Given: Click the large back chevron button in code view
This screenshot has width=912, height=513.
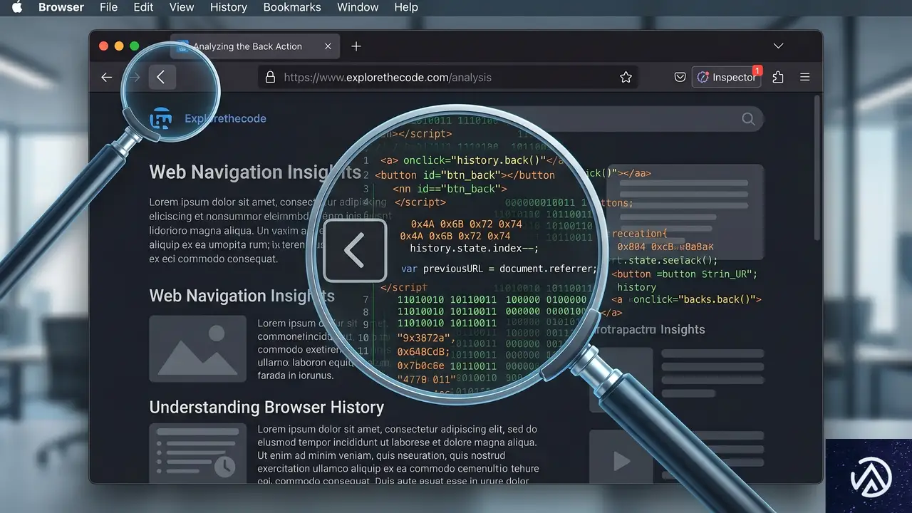Looking at the screenshot, I should tap(355, 250).
